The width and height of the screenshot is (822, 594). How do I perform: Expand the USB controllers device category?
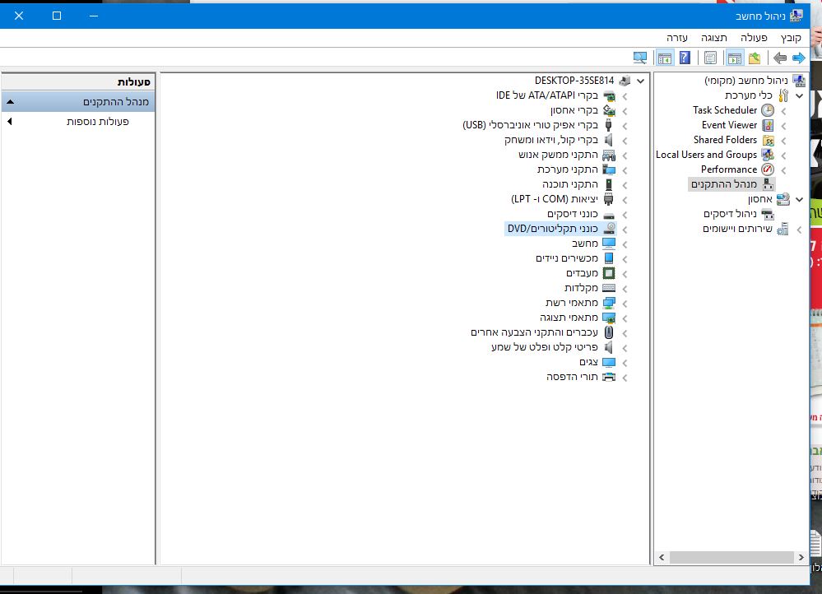pos(625,126)
